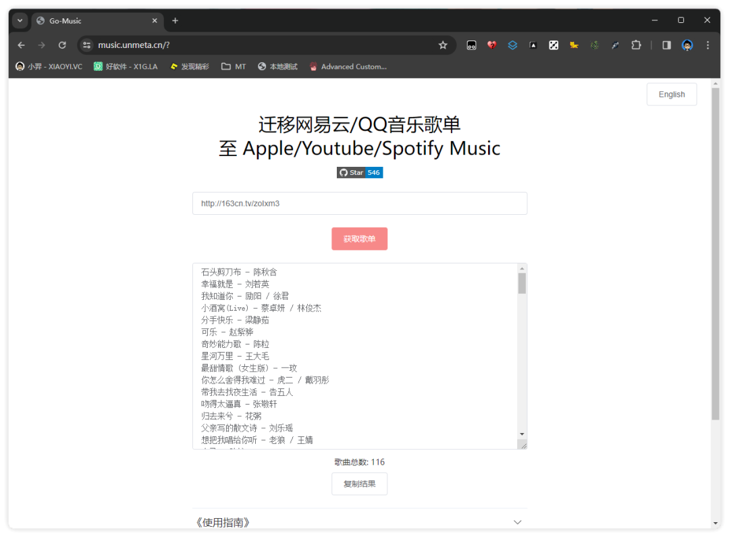Click the pen-shaped extension icon
The width and height of the screenshot is (729, 537).
tap(615, 45)
